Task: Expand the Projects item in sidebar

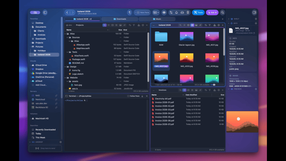Action: (31, 43)
